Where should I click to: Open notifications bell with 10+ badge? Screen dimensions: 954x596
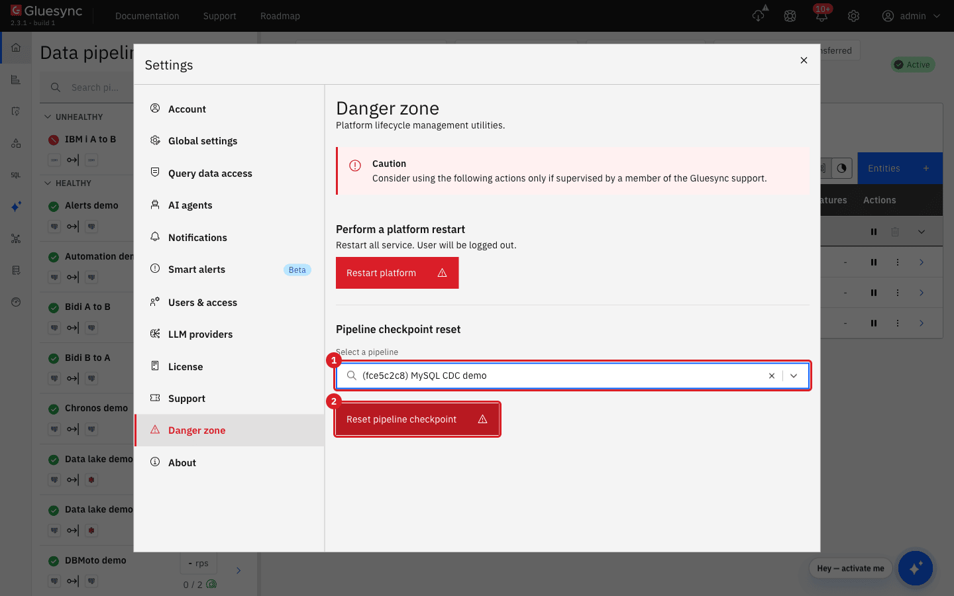pyautogui.click(x=822, y=15)
